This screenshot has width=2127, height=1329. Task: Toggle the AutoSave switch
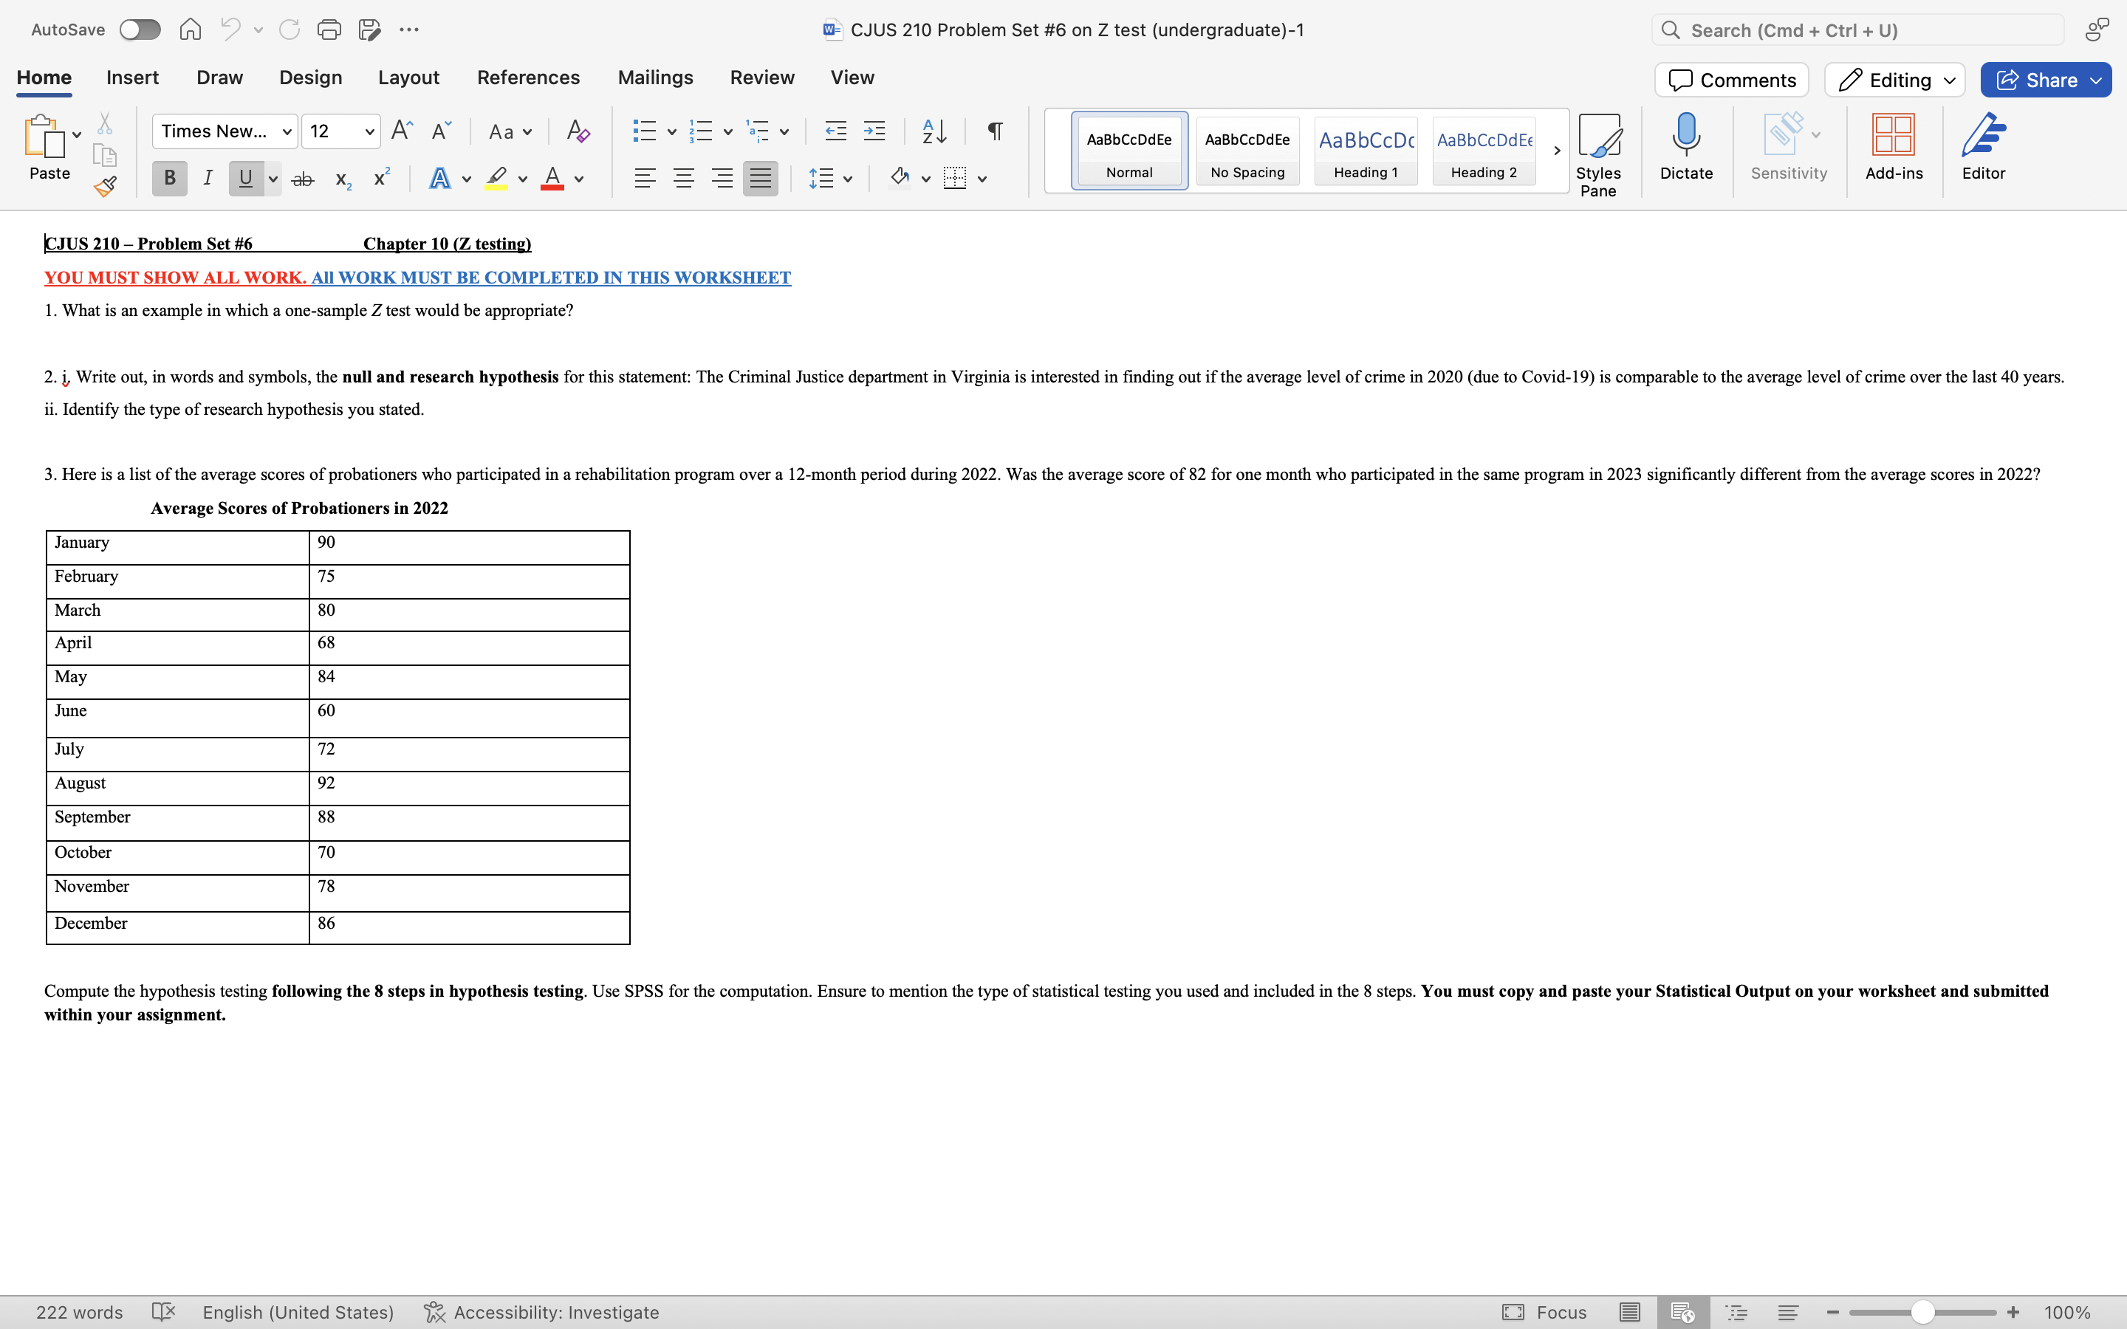140,30
